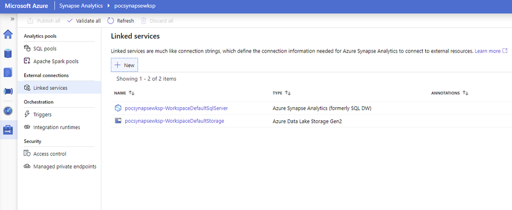The width and height of the screenshot is (512, 210).
Task: Click the Managed private endpoints cloud icon
Action: click(x=27, y=166)
